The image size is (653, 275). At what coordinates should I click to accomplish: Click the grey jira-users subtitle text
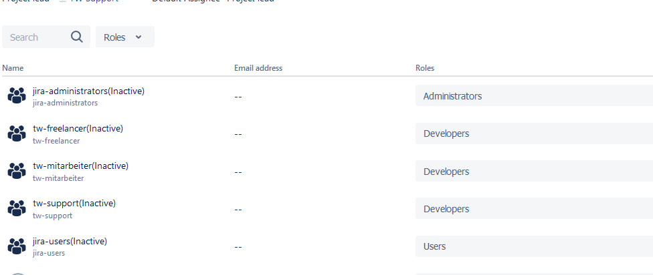pyautogui.click(x=49, y=253)
